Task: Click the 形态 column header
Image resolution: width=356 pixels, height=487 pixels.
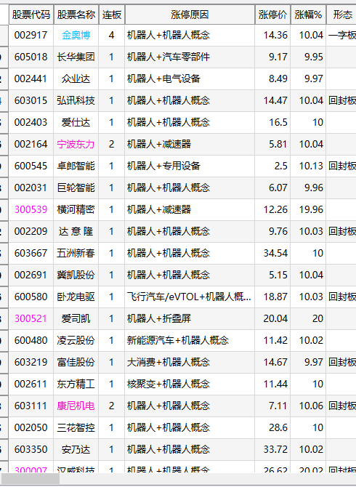Action: (342, 15)
